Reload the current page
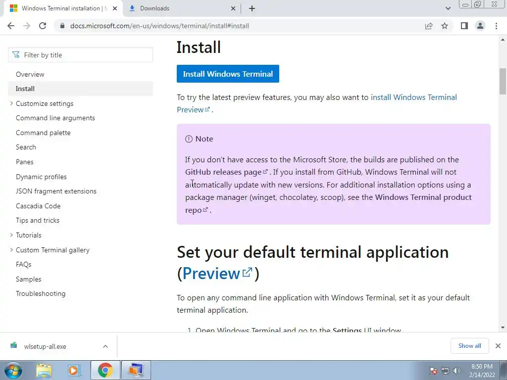This screenshot has width=507, height=380. point(43,26)
